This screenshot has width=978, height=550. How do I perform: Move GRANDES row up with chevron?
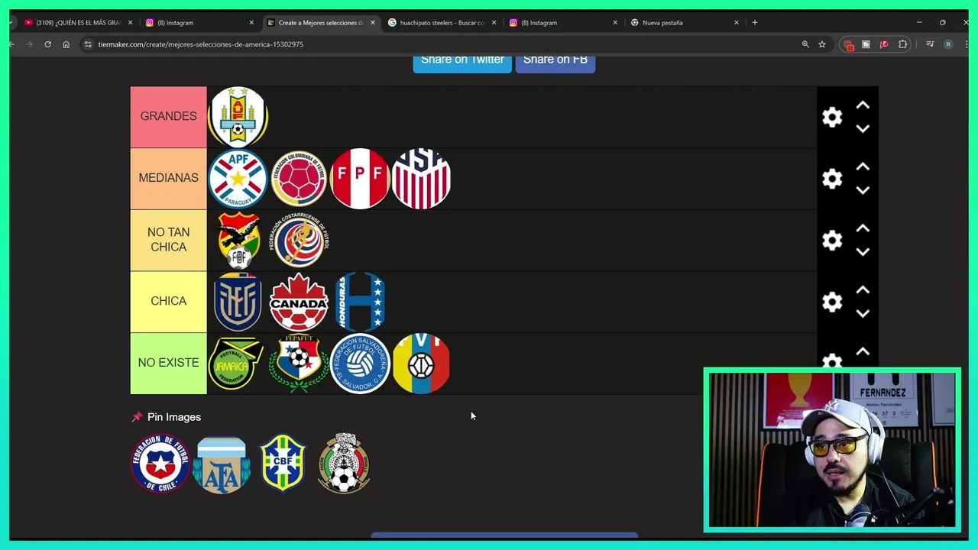click(x=863, y=105)
